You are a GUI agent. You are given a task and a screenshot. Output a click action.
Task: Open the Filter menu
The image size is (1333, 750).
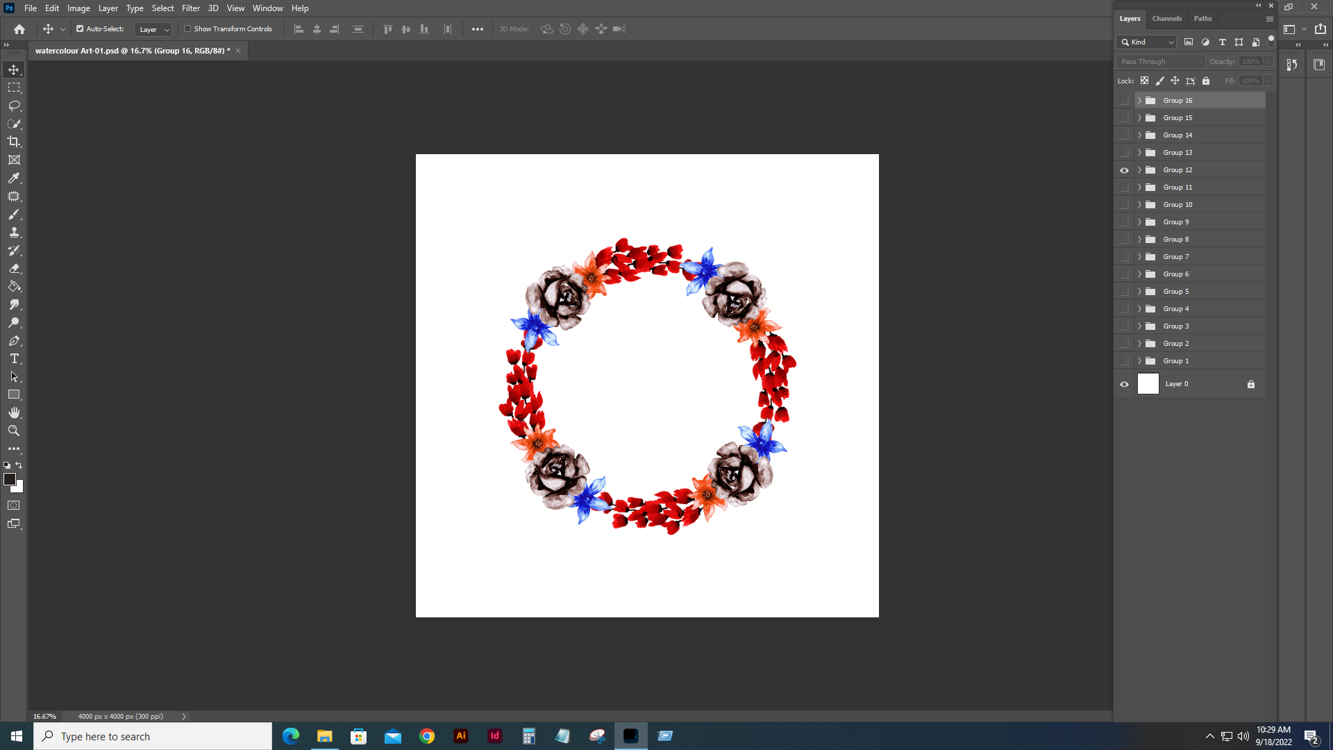tap(191, 8)
